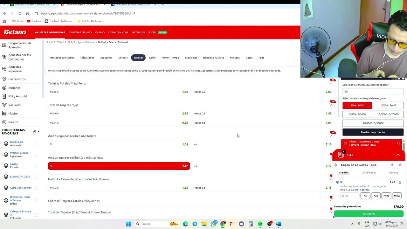Viewport: 407px width, 229px height.
Task: Collapse Total de tarjetas rojas section
Action: [331, 105]
